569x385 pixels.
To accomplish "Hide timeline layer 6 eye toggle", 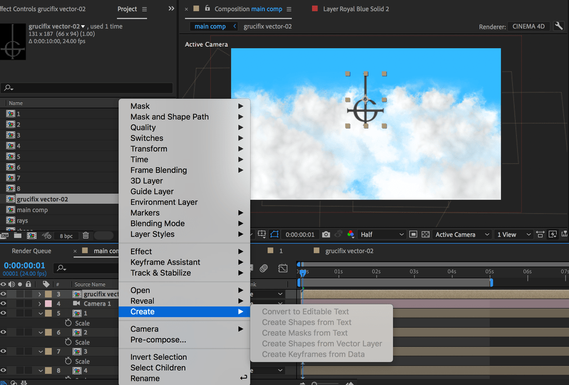I will click(3, 332).
